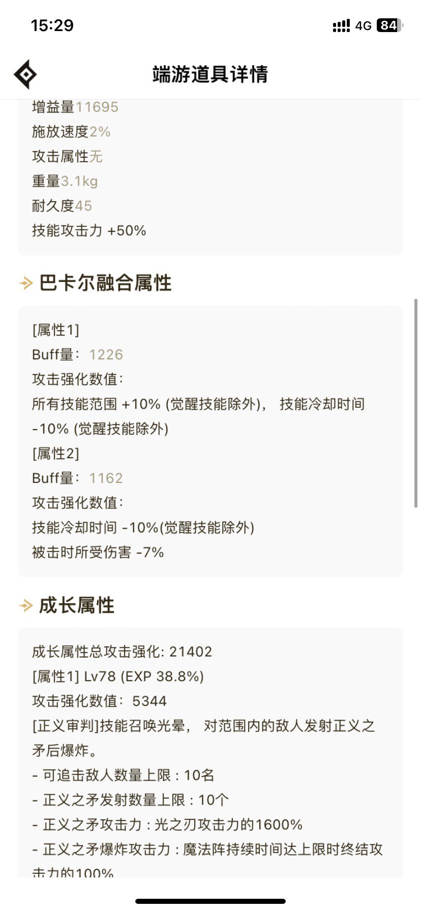
Task: Tap the cellular signal strength icon
Action: 341,25
